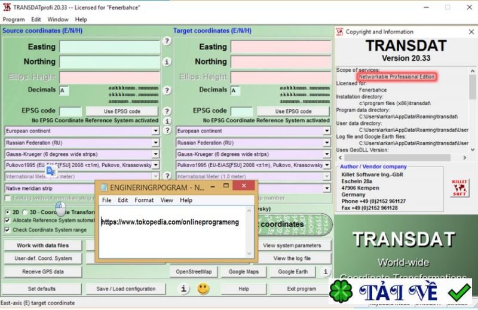Open the Edit menu in TRANSDAT
Image resolution: width=478 pixels, height=310 pixels.
36,20
